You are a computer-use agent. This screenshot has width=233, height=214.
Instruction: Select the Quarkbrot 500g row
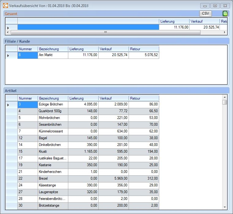pos(53,111)
